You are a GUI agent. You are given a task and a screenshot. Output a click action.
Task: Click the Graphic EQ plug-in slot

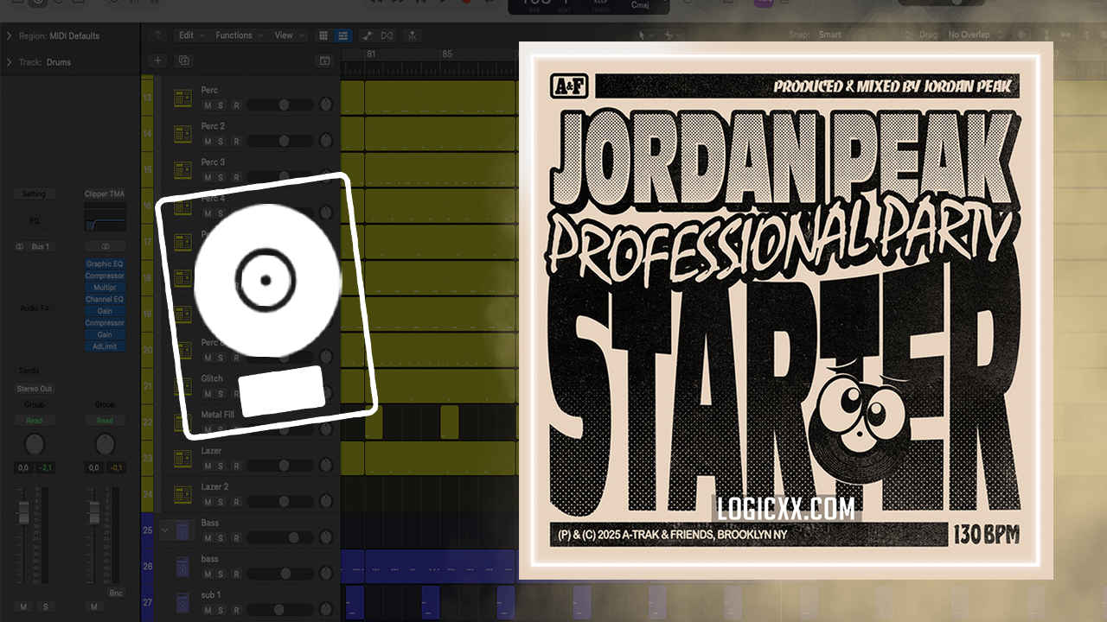[x=105, y=264]
